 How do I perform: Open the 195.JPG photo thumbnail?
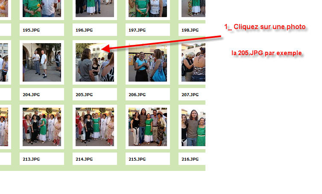pos(42,9)
